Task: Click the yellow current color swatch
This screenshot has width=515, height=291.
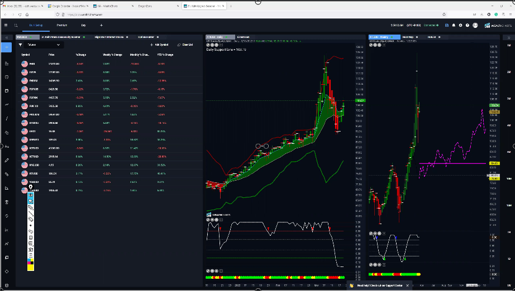Action: (x=31, y=268)
